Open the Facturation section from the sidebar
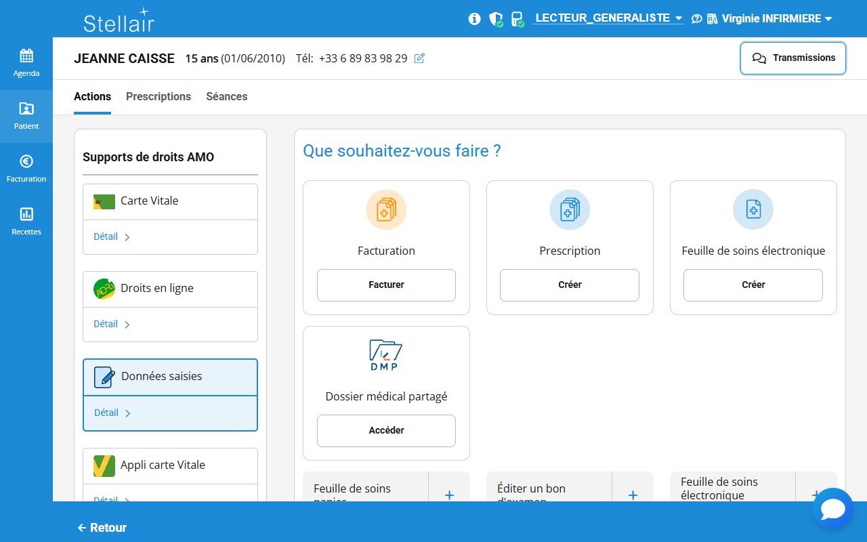Image resolution: width=867 pixels, height=542 pixels. click(26, 168)
